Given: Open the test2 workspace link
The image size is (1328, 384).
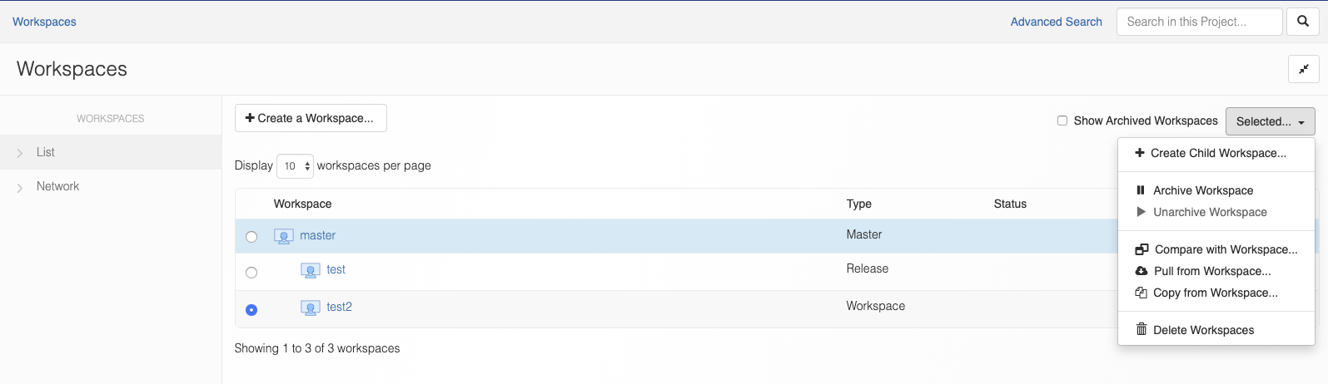Looking at the screenshot, I should (339, 307).
